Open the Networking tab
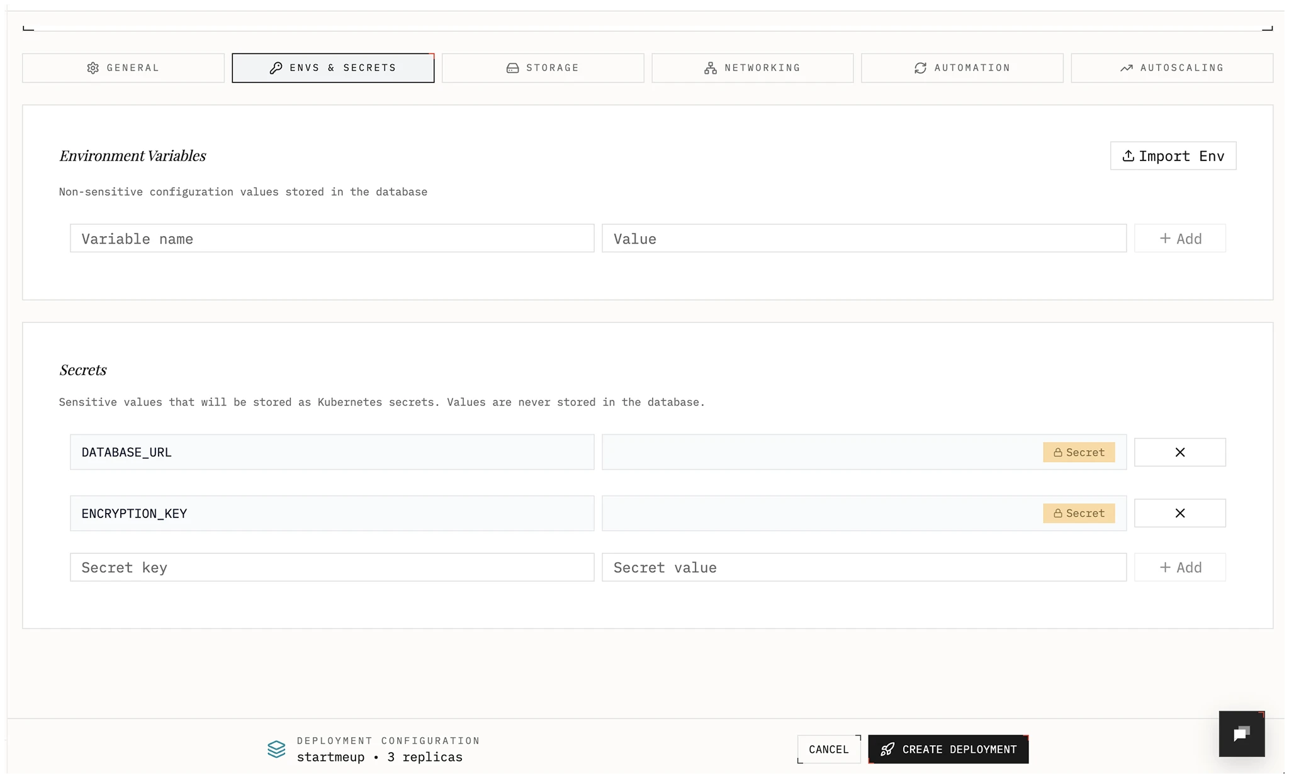The image size is (1289, 778). (x=752, y=68)
